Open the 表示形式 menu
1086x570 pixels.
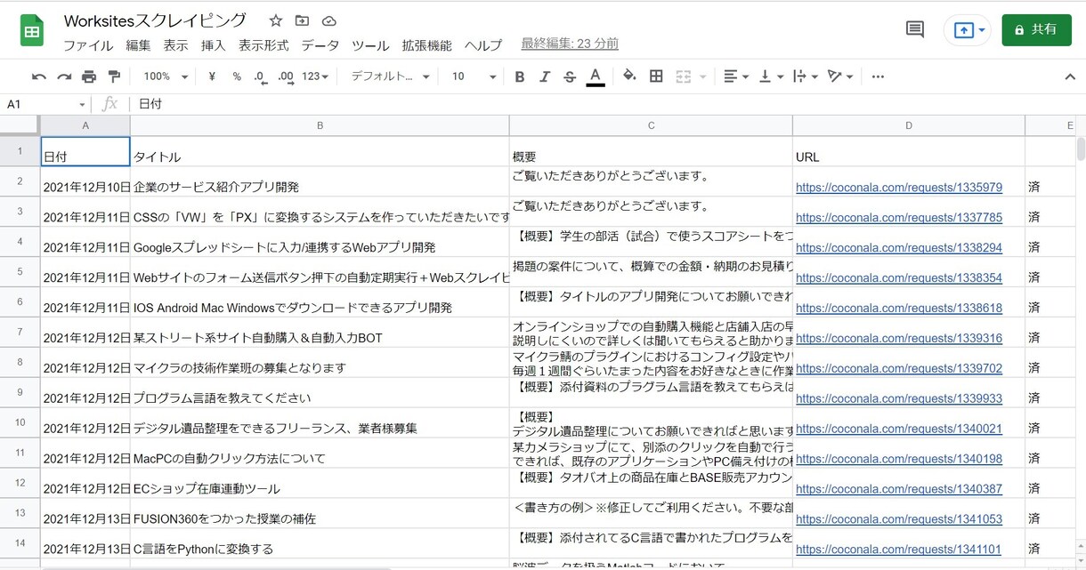tap(263, 45)
